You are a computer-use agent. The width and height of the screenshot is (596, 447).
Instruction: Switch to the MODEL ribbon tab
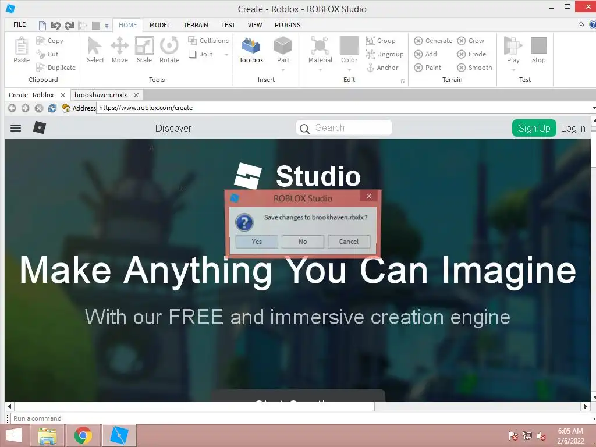pos(159,25)
